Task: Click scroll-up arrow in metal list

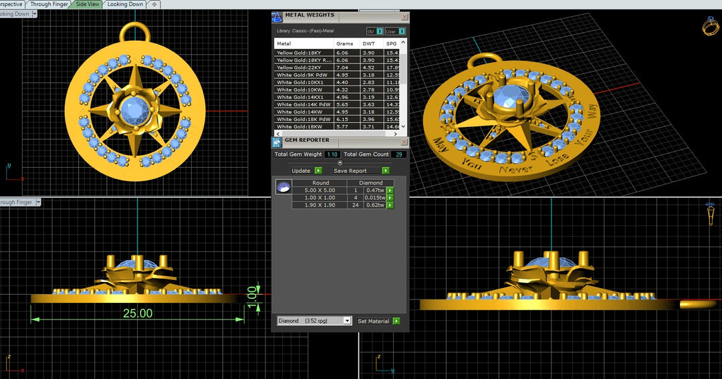Action: click(x=403, y=42)
